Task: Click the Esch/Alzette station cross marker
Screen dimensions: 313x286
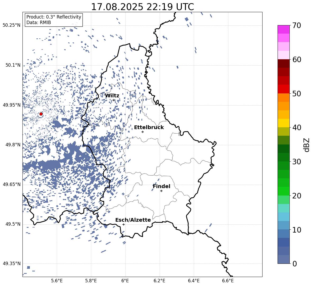Action: click(123, 224)
